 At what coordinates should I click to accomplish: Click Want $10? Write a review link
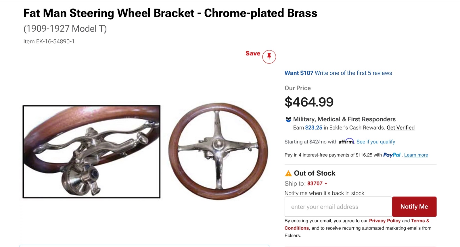pyautogui.click(x=338, y=73)
